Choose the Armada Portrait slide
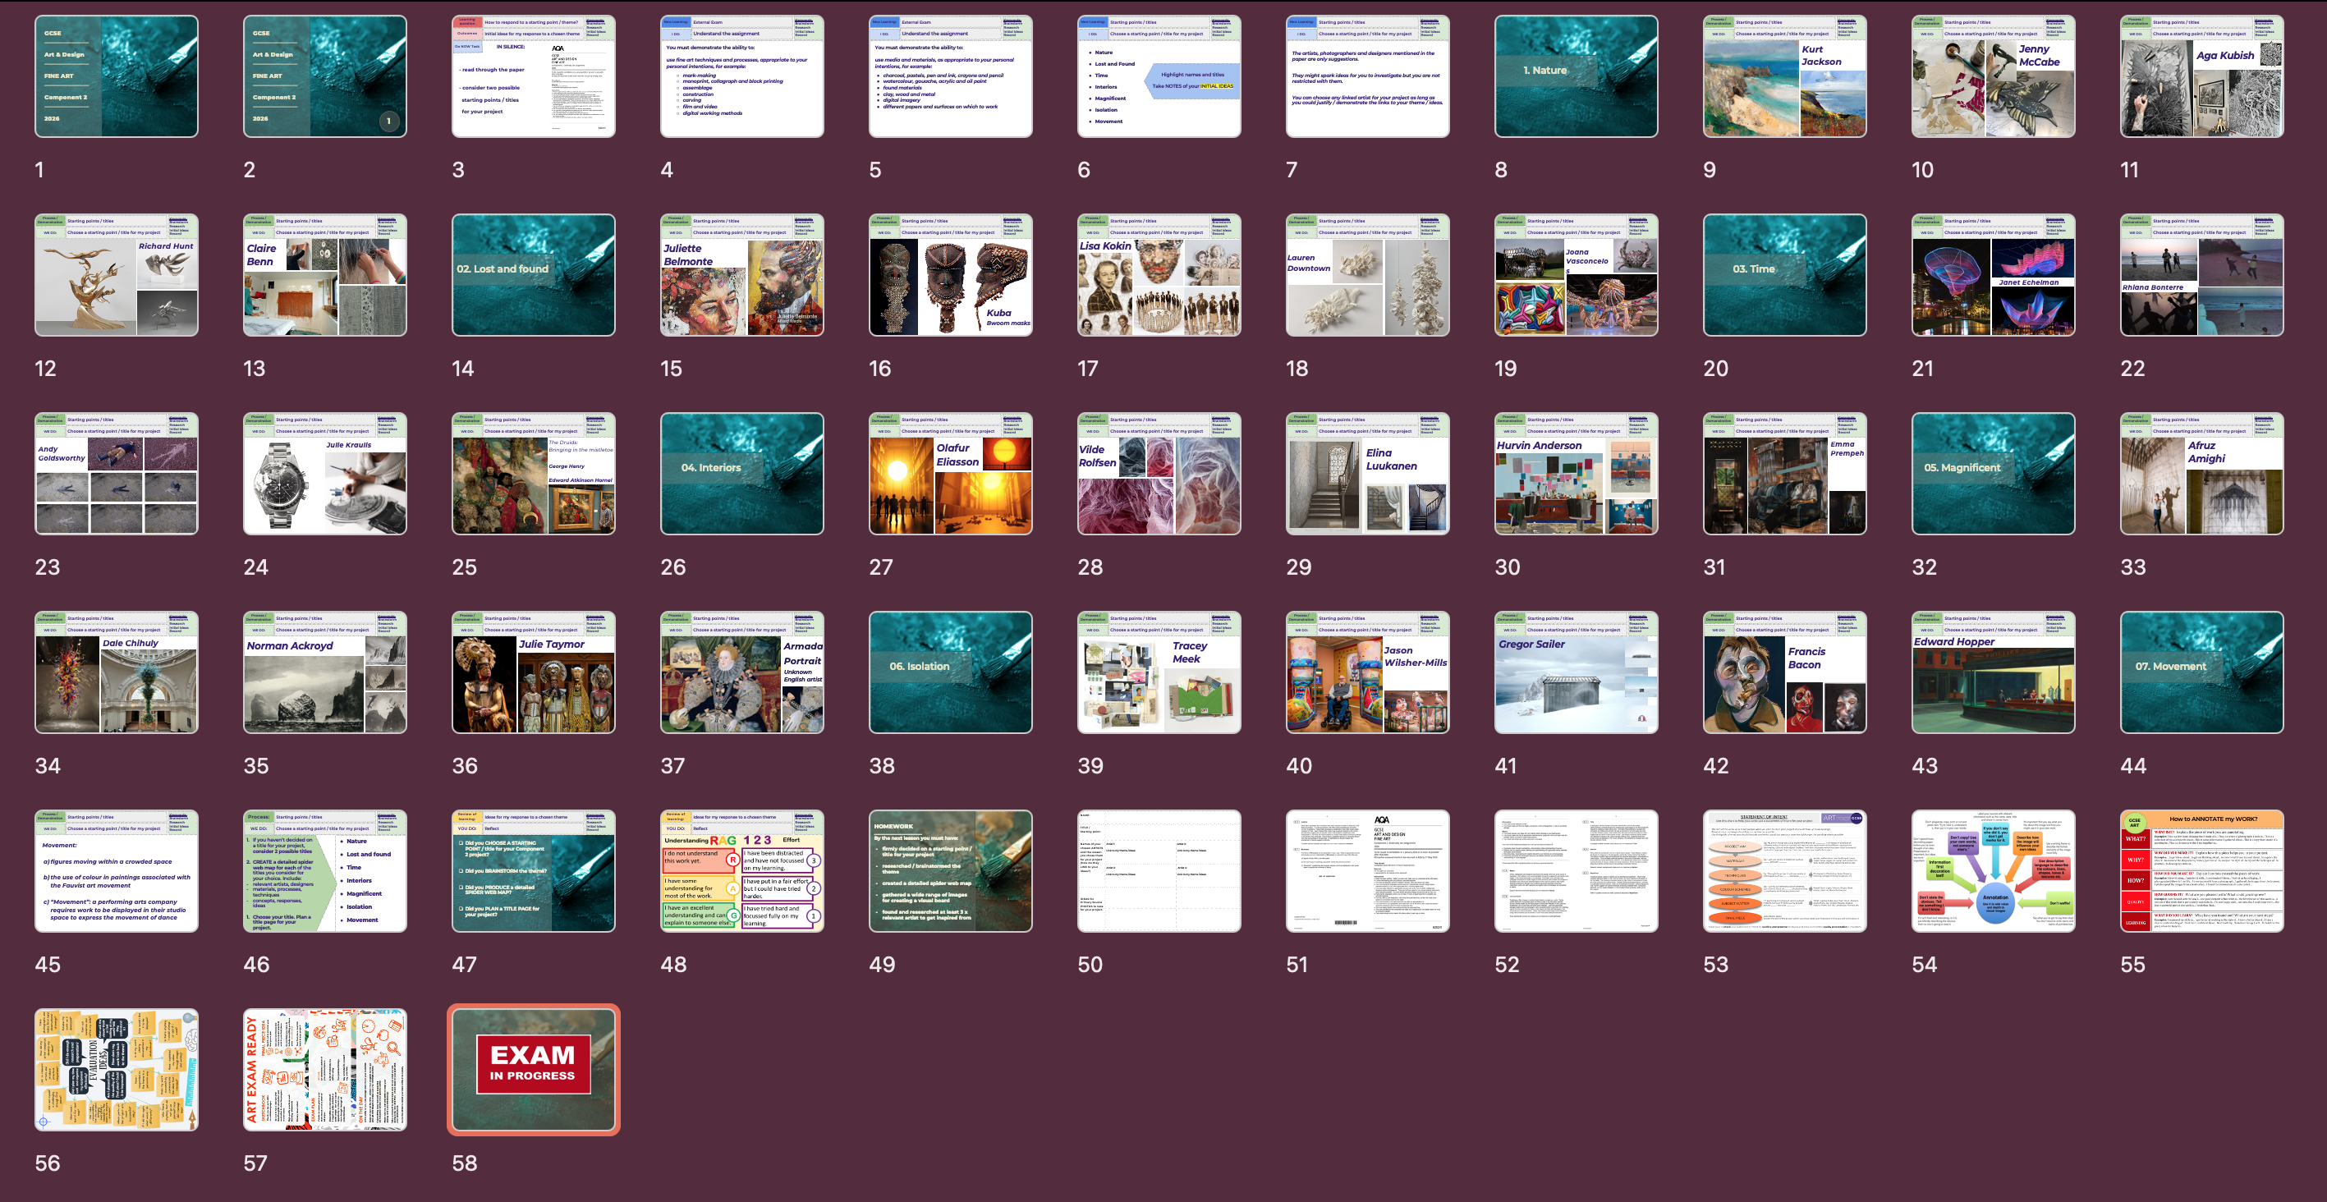Image resolution: width=2327 pixels, height=1202 pixels. click(742, 672)
